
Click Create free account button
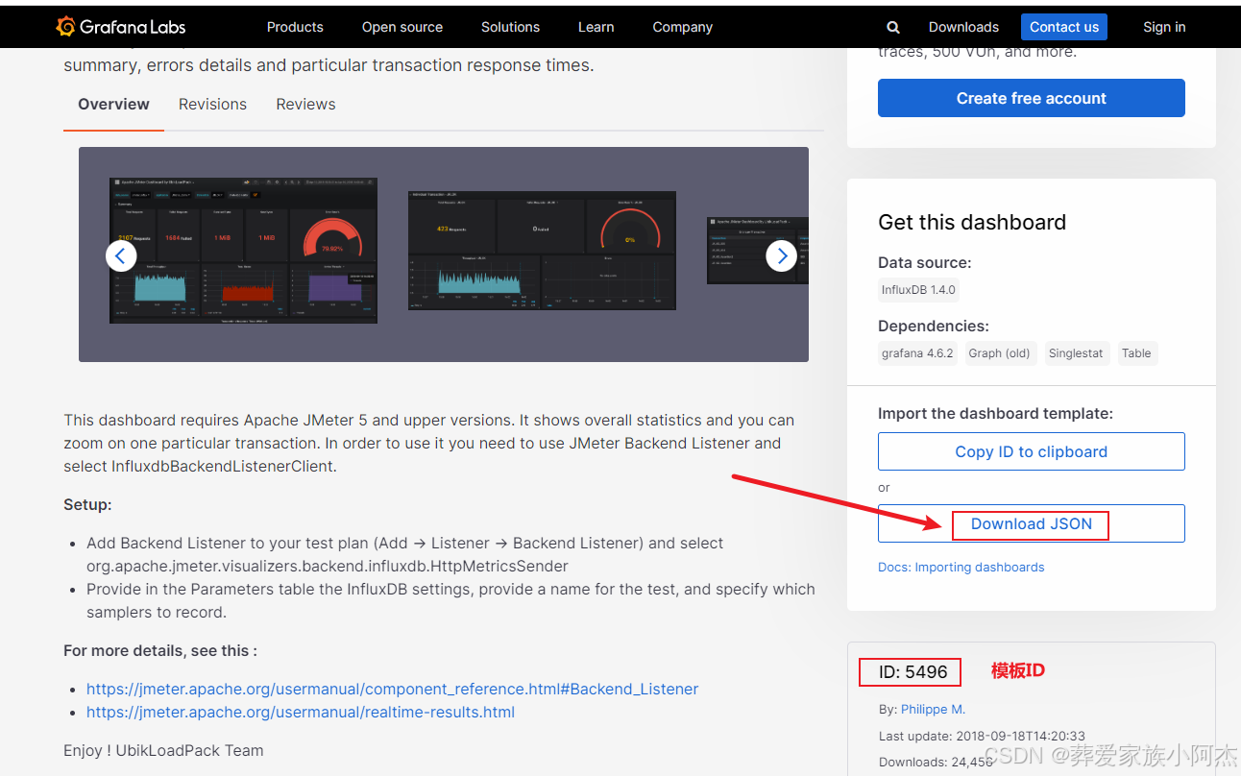[1032, 98]
